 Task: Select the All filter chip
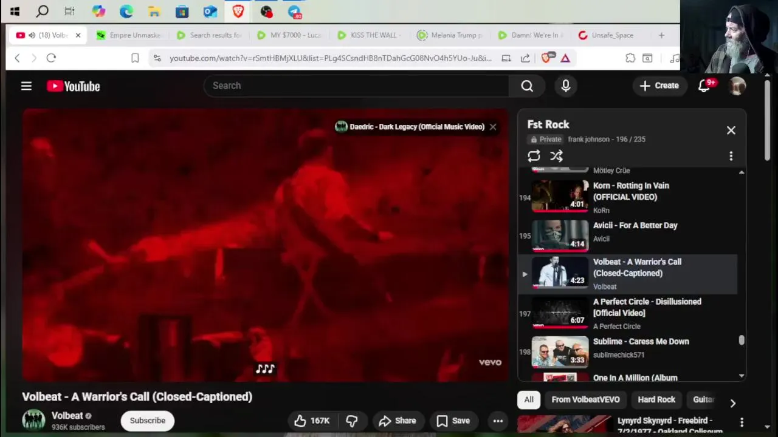(529, 399)
